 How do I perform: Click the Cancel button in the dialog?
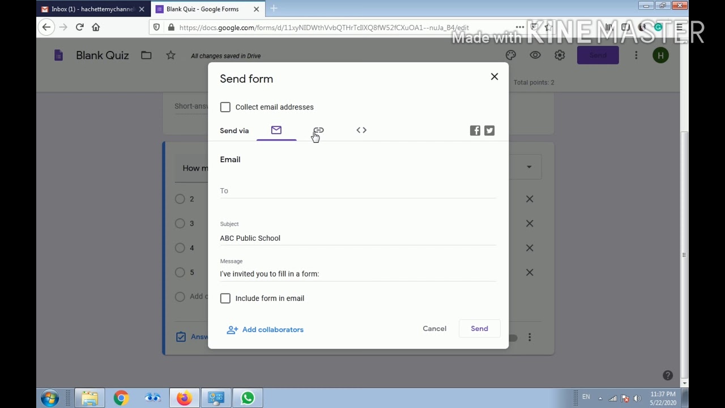pos(434,329)
